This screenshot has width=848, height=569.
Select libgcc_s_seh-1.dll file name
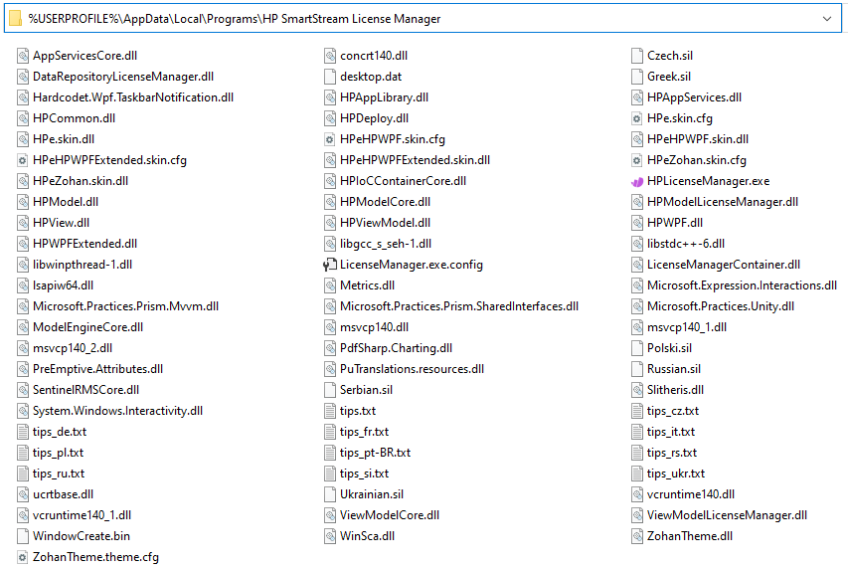click(x=386, y=244)
